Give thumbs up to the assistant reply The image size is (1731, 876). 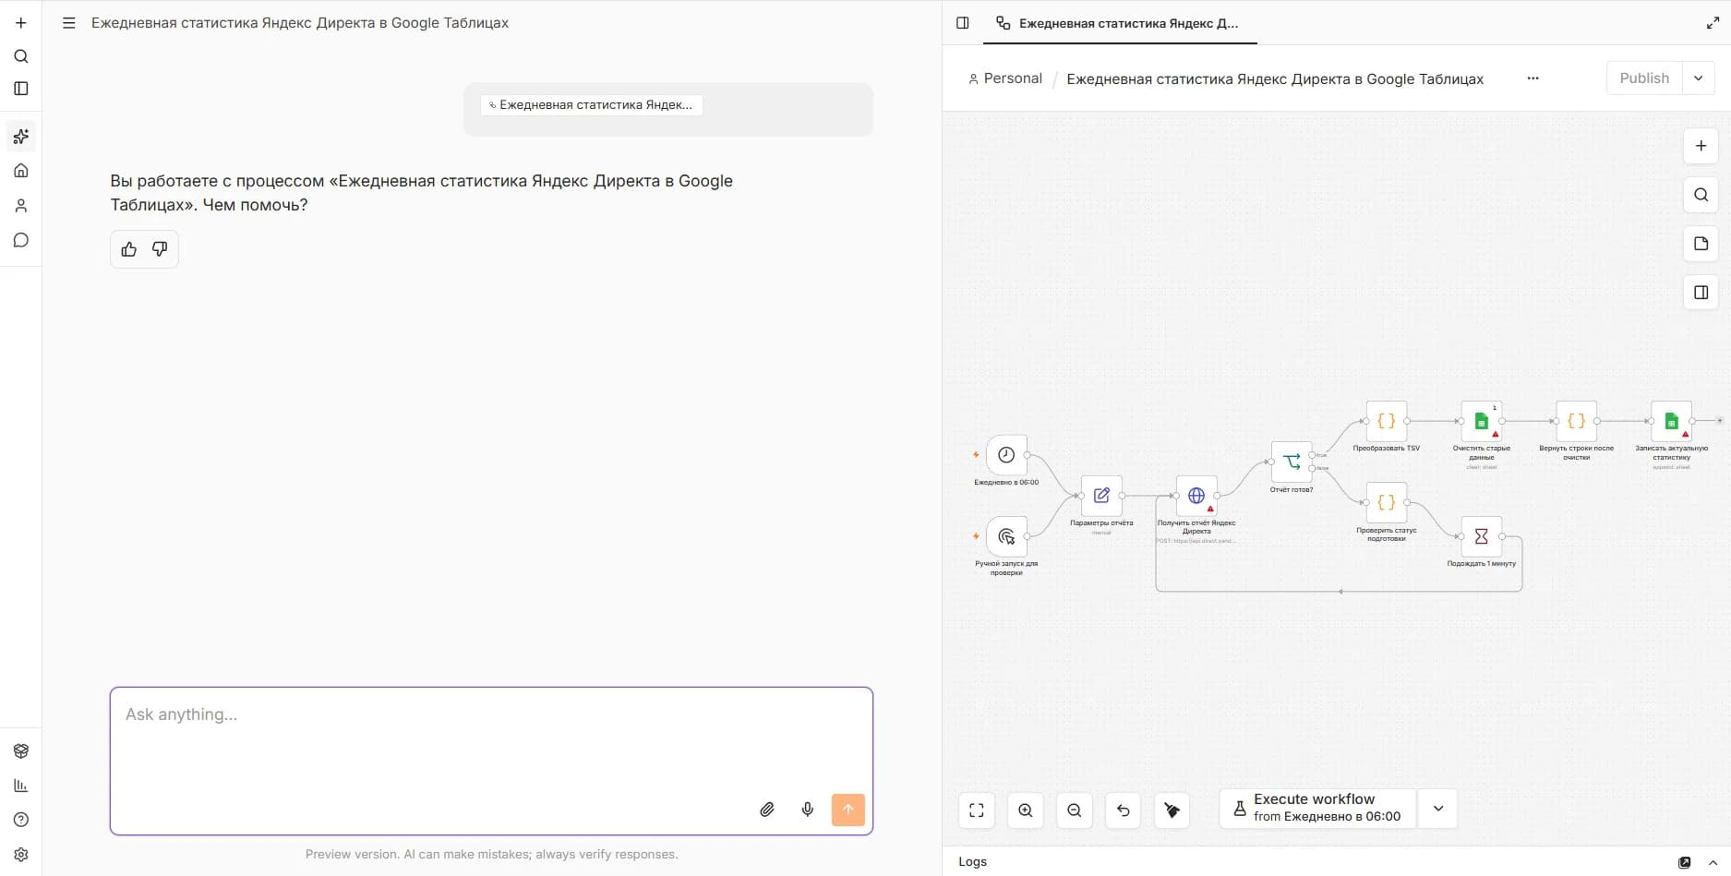tap(129, 249)
